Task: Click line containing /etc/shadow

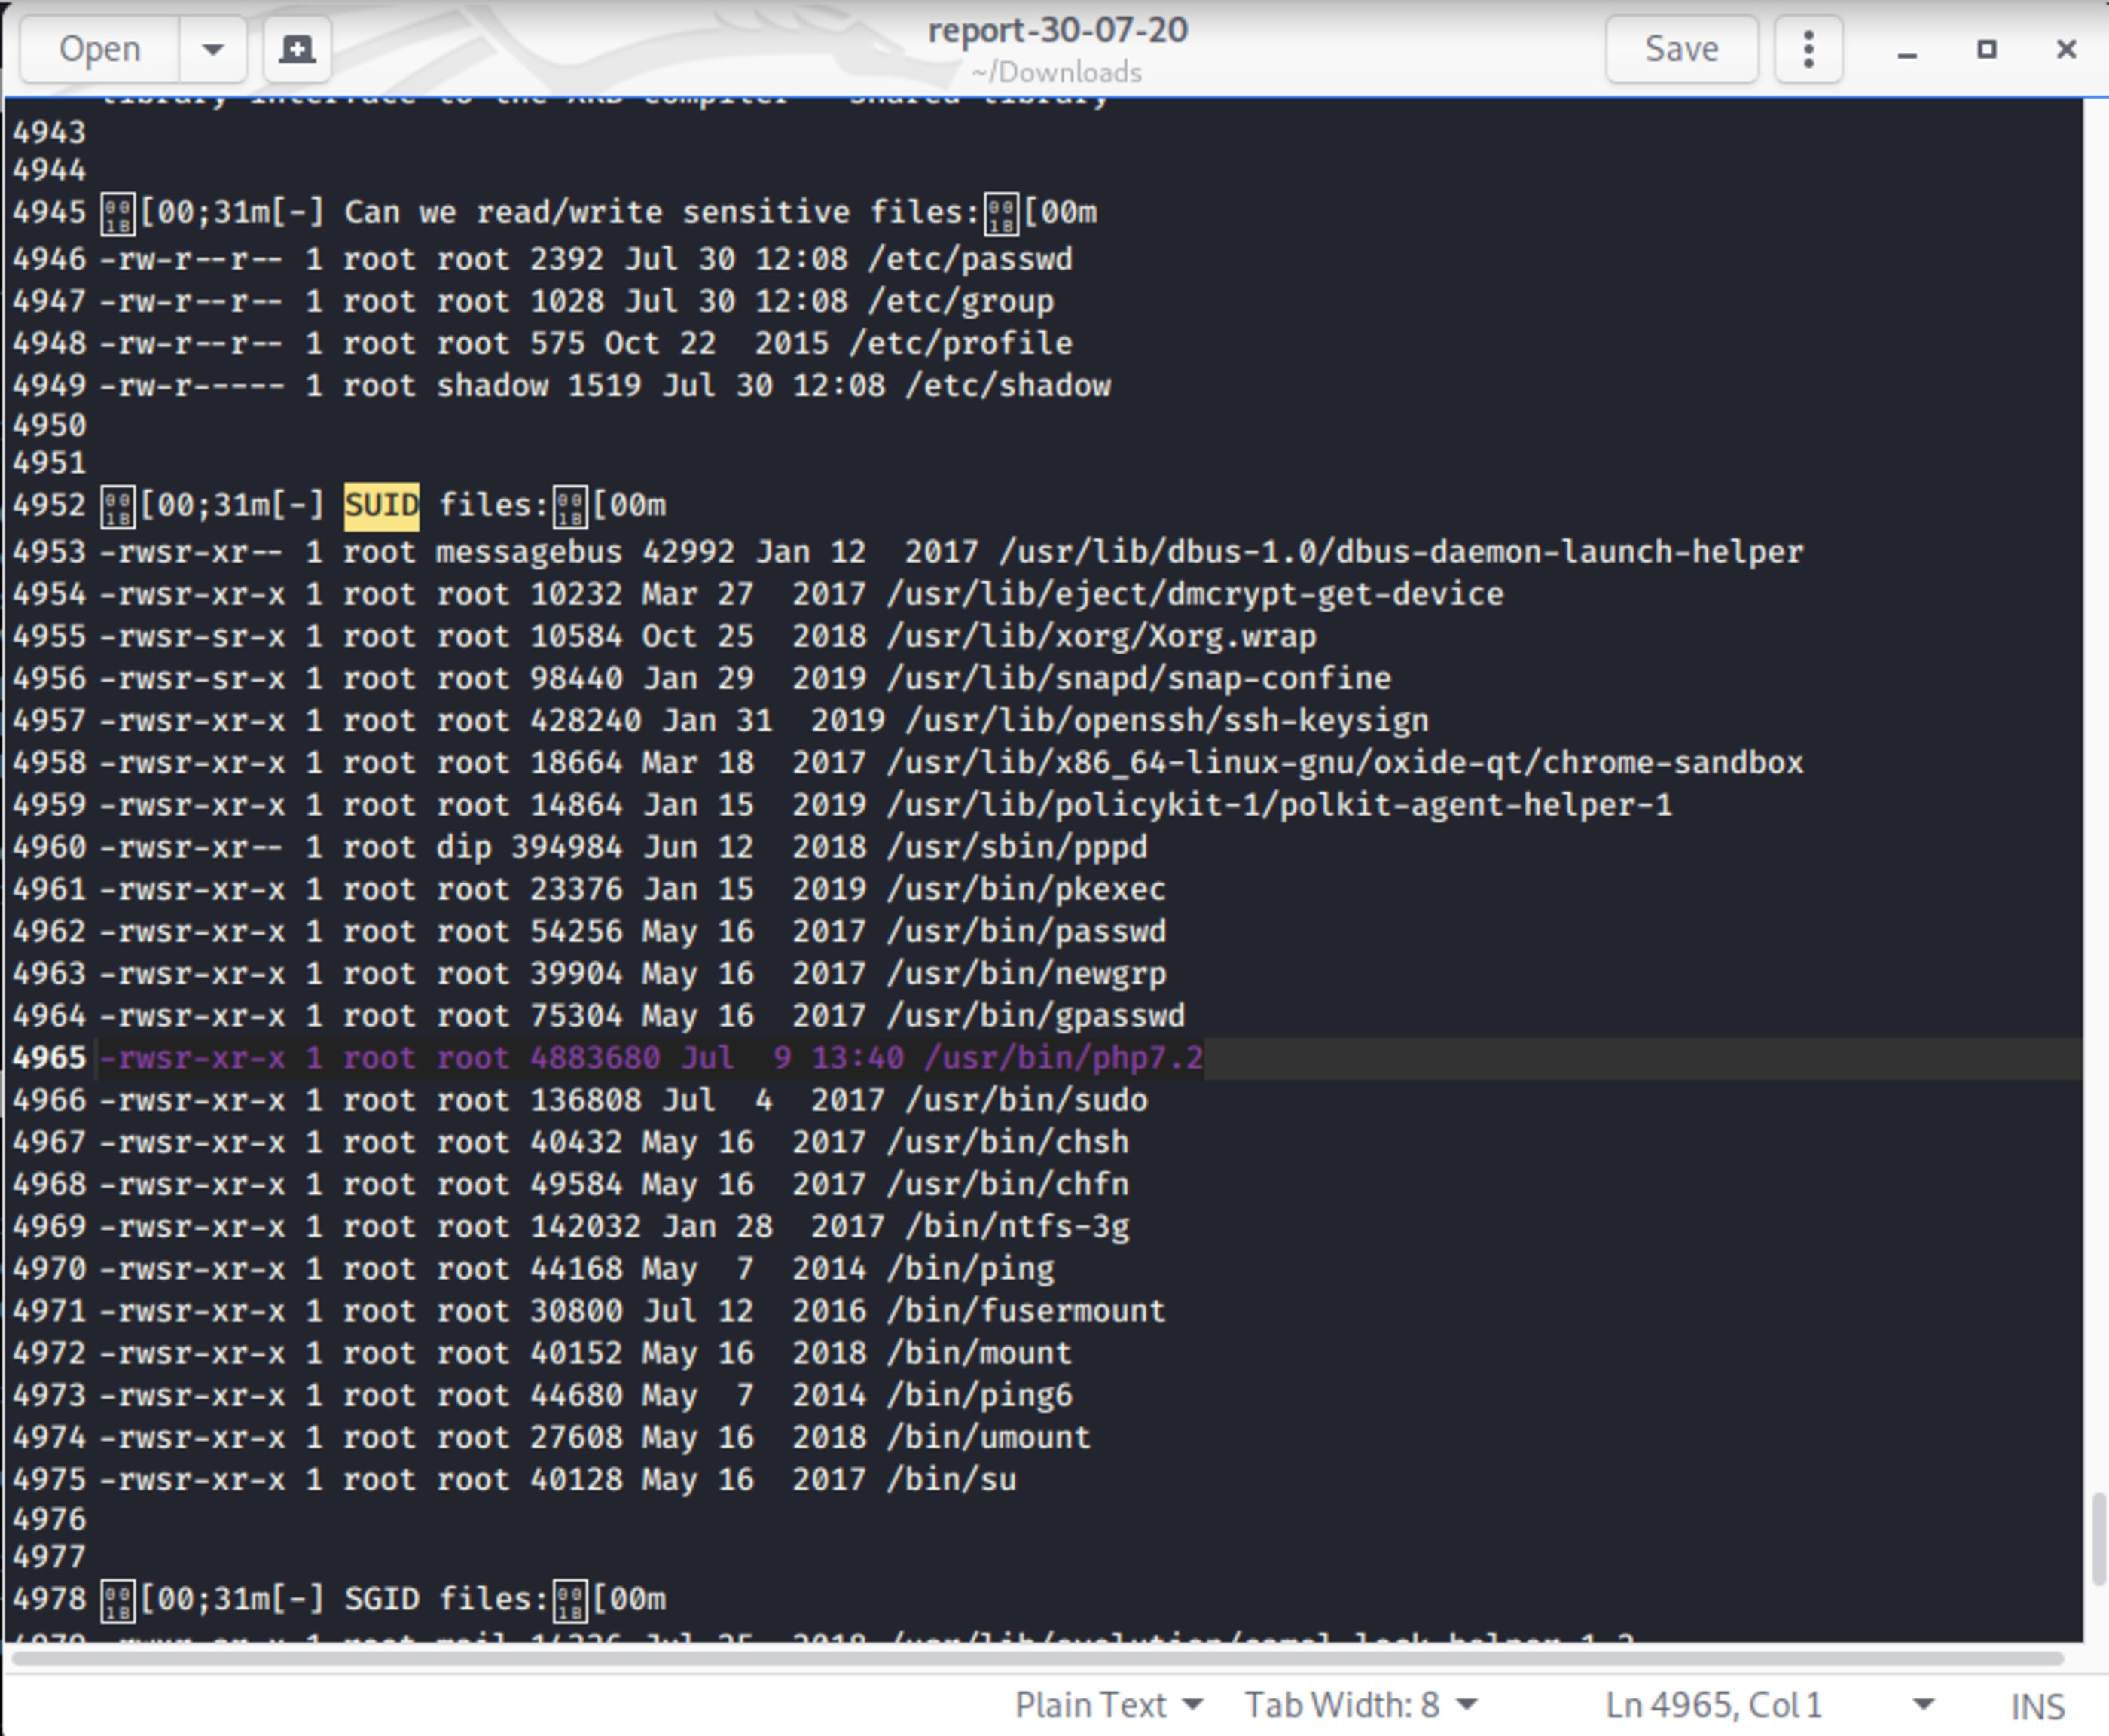Action: click(1007, 386)
